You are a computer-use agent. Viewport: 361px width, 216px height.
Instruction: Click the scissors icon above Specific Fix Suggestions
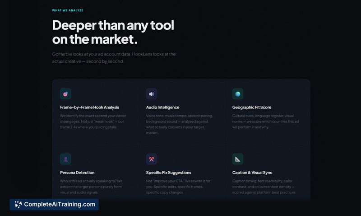point(152,159)
